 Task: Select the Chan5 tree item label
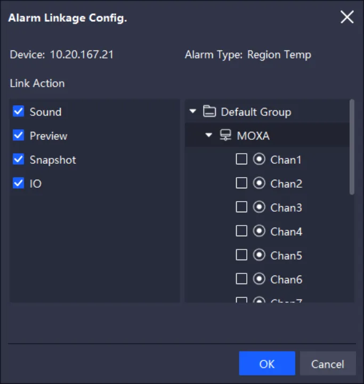(x=286, y=255)
